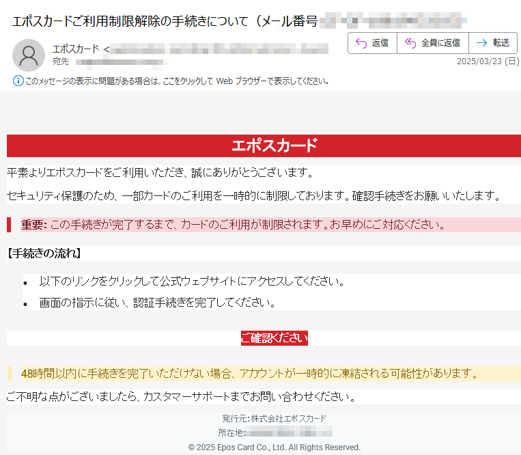Click bullet text about 認証手続き completion
Viewport: 521px width, 455px height.
point(157,303)
